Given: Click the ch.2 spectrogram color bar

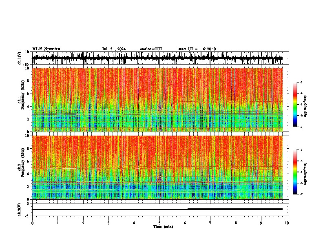Looking at the screenshot, I should click(295, 172).
